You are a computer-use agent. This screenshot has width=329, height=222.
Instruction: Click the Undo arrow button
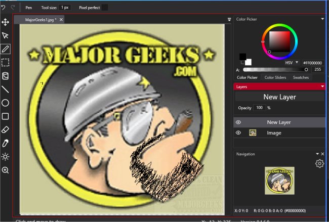click(4, 8)
